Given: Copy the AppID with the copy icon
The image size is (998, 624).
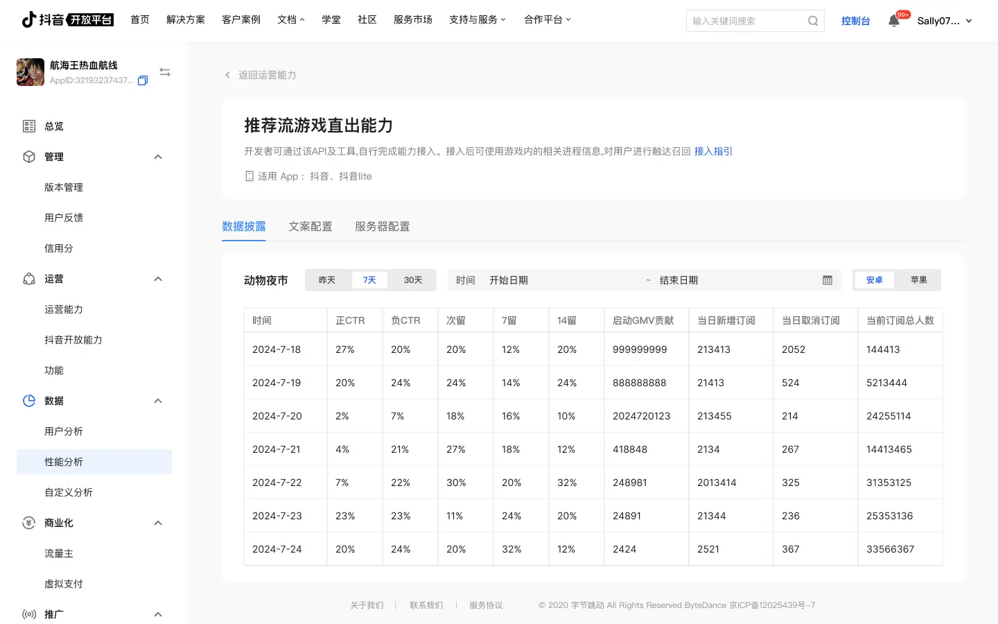Looking at the screenshot, I should tap(143, 80).
